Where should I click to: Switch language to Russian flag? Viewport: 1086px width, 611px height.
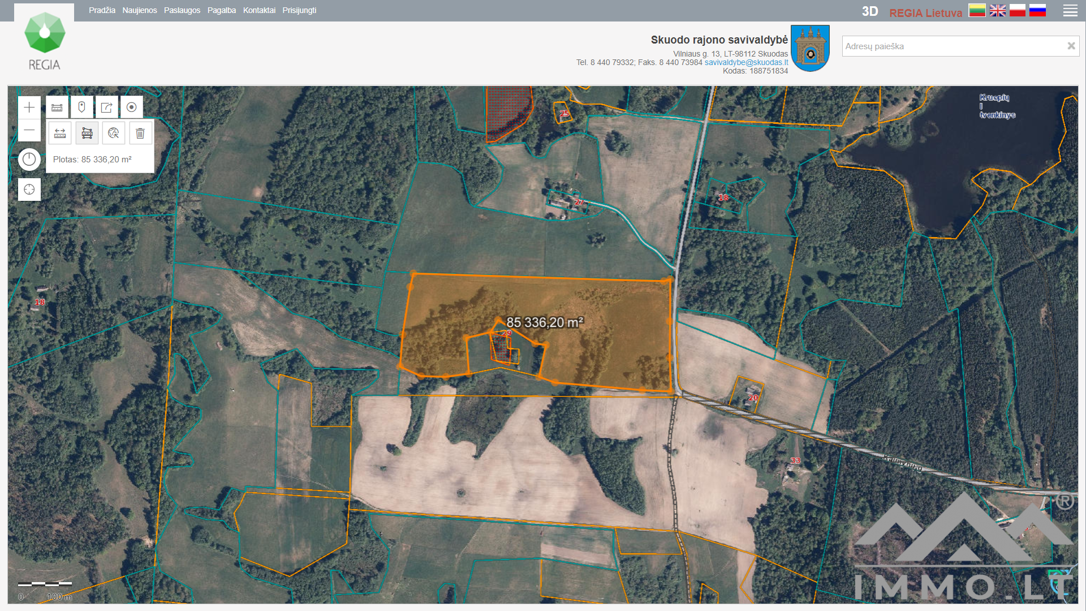point(1038,10)
